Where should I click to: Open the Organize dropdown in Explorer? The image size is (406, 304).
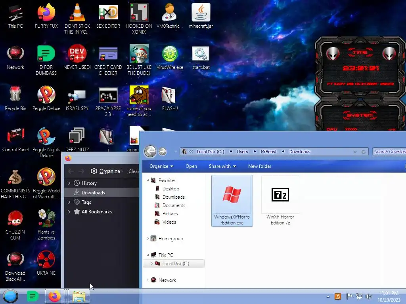(x=161, y=166)
